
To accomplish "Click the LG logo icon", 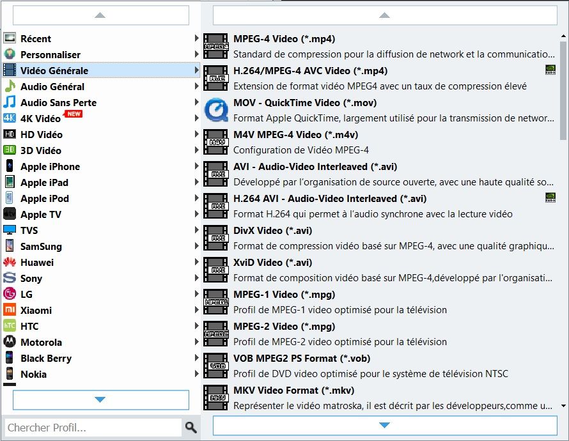I will tap(10, 294).
